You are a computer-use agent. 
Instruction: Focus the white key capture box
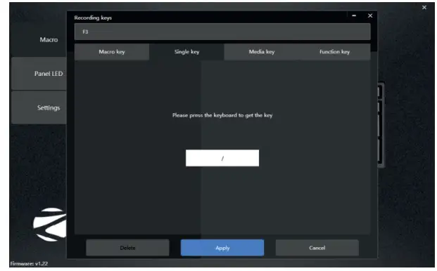click(x=222, y=158)
